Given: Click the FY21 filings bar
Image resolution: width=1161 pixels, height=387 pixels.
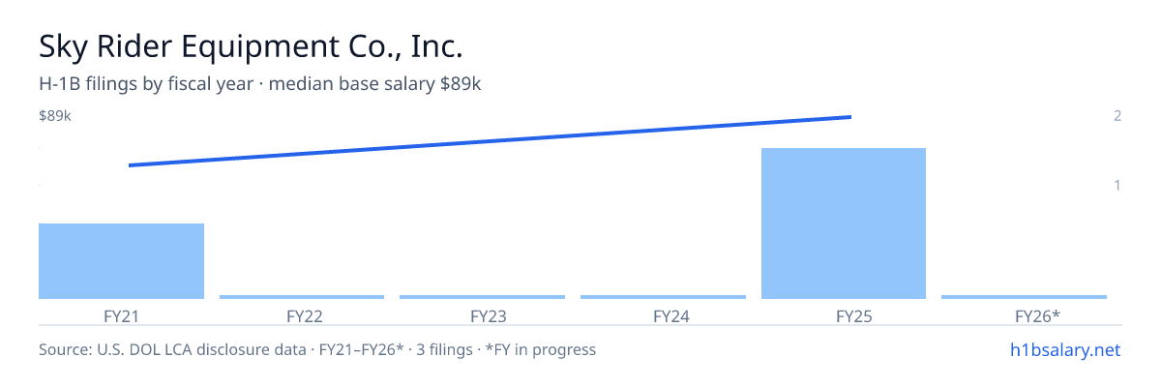Looking at the screenshot, I should 121,261.
